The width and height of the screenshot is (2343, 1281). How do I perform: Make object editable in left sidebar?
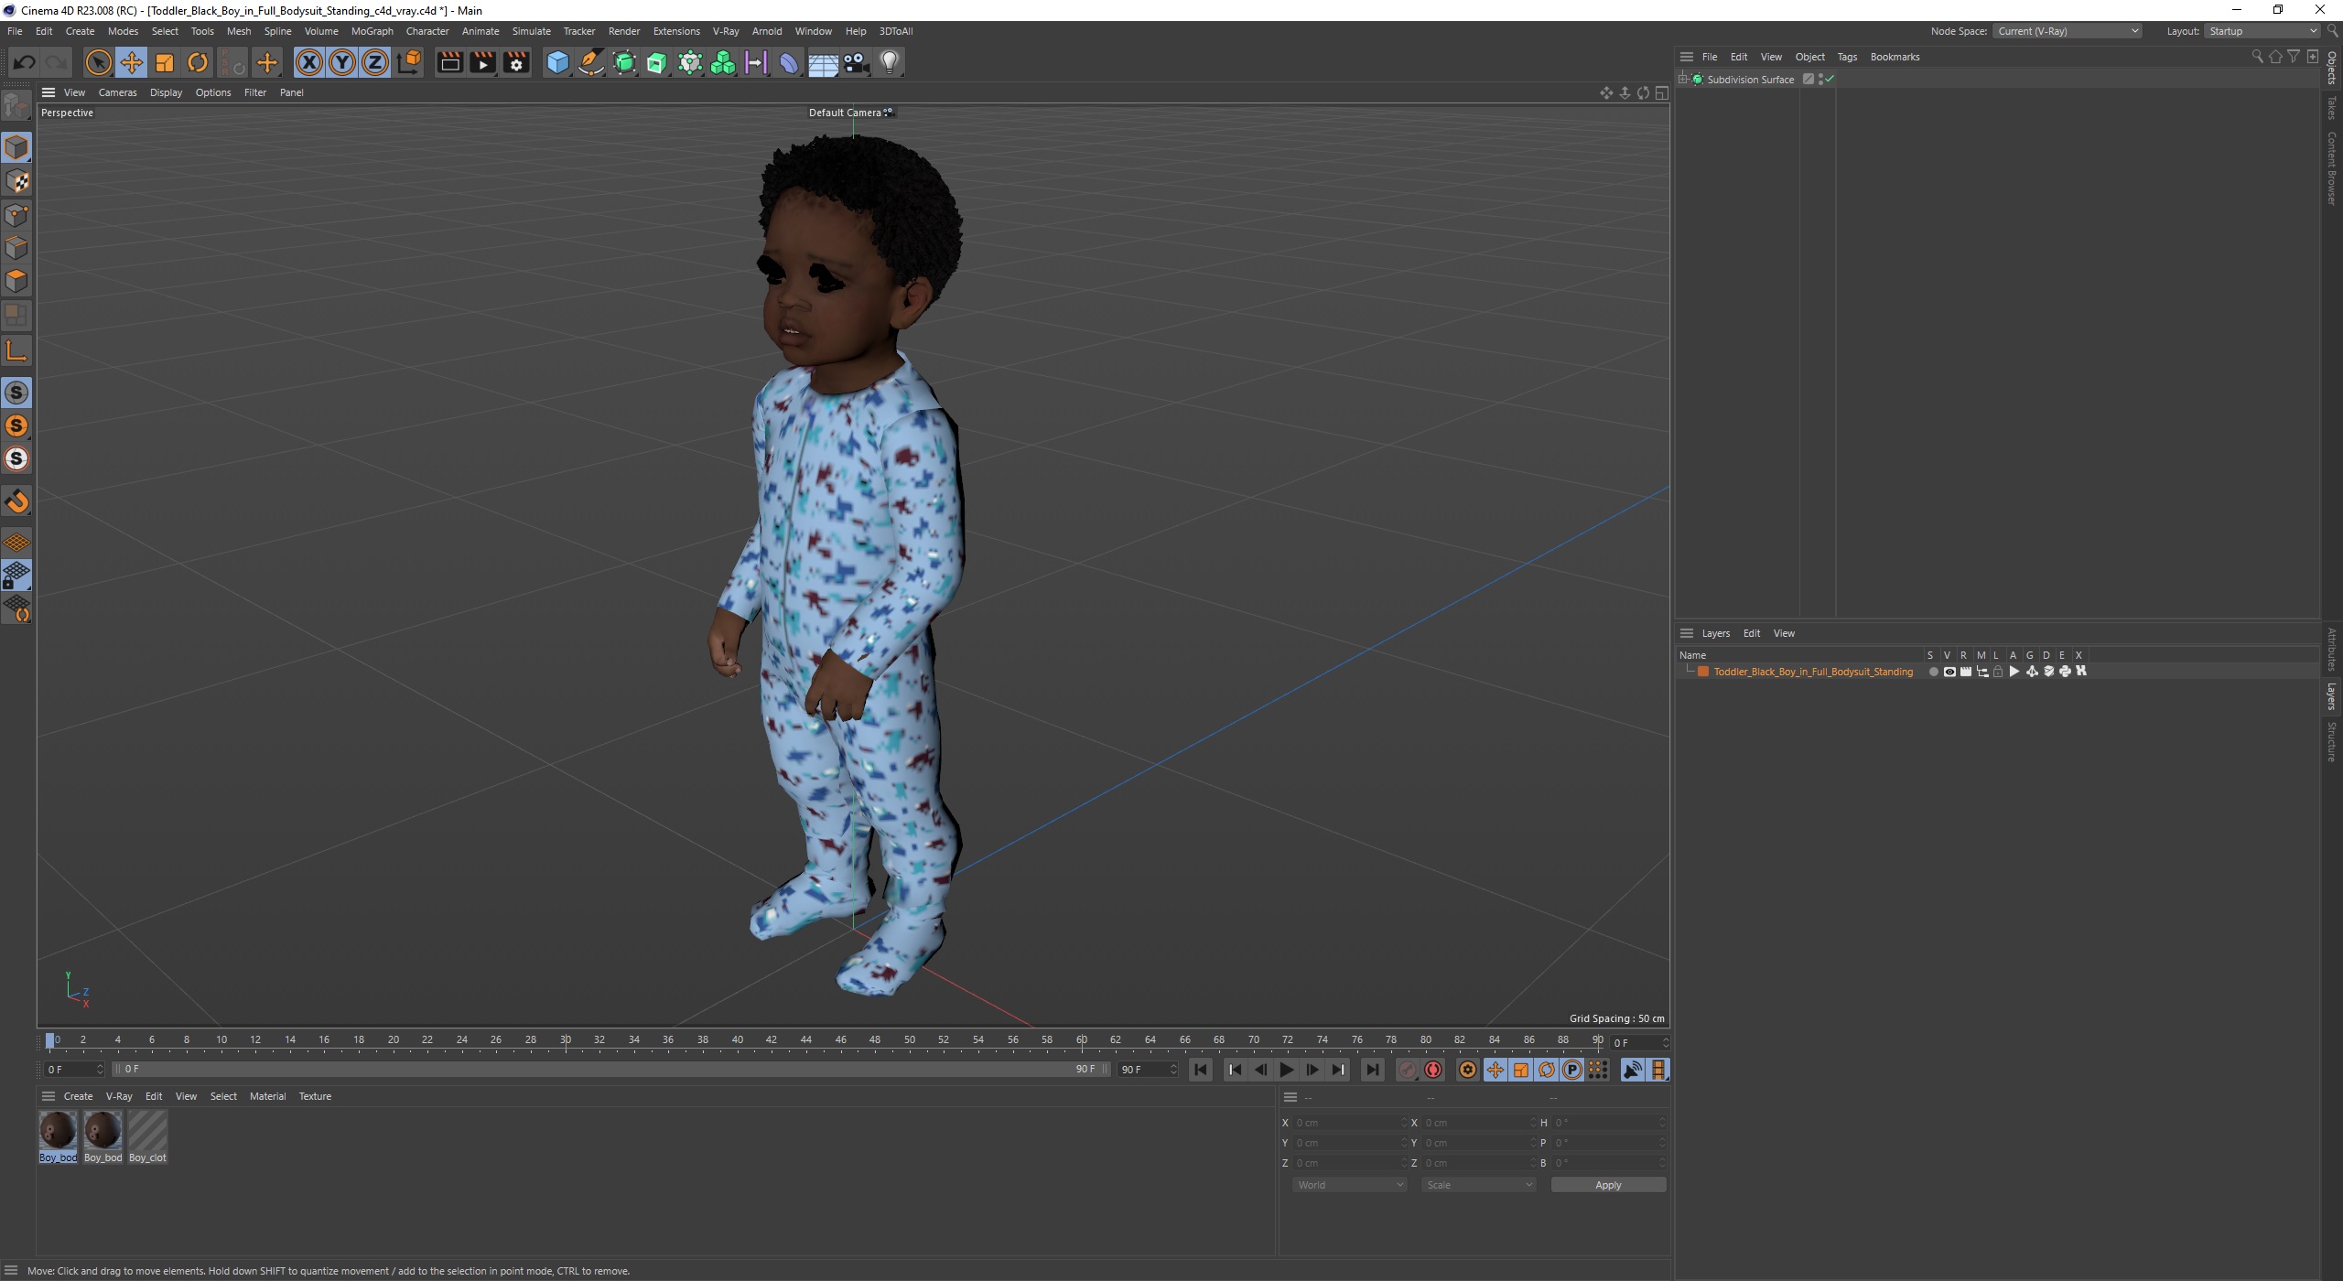(x=16, y=106)
